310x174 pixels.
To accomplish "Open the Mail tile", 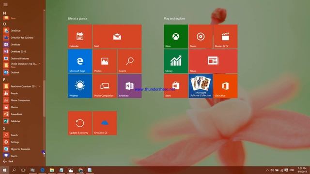I will (x=117, y=37).
